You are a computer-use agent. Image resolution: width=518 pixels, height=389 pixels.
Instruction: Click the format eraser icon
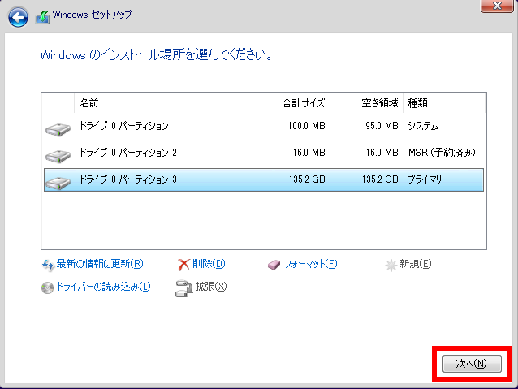274,265
